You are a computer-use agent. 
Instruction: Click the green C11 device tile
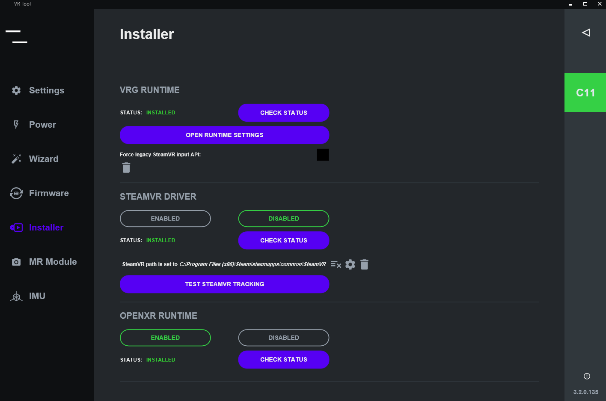point(585,93)
